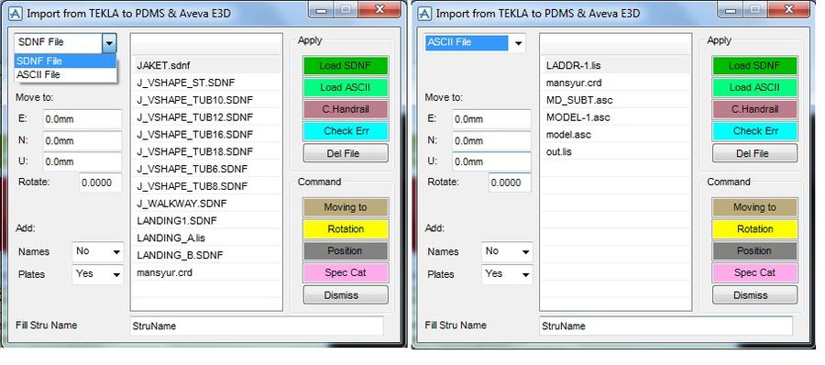Dismiss the left import window
825x365 pixels.
coord(346,295)
